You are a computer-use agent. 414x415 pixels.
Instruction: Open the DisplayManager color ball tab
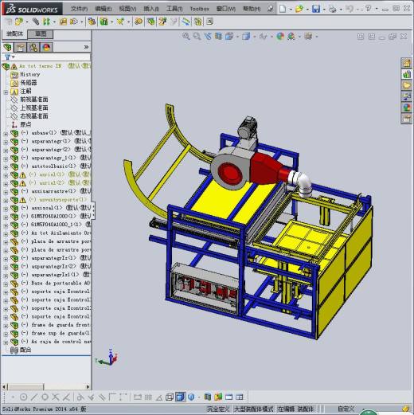[x=46, y=47]
